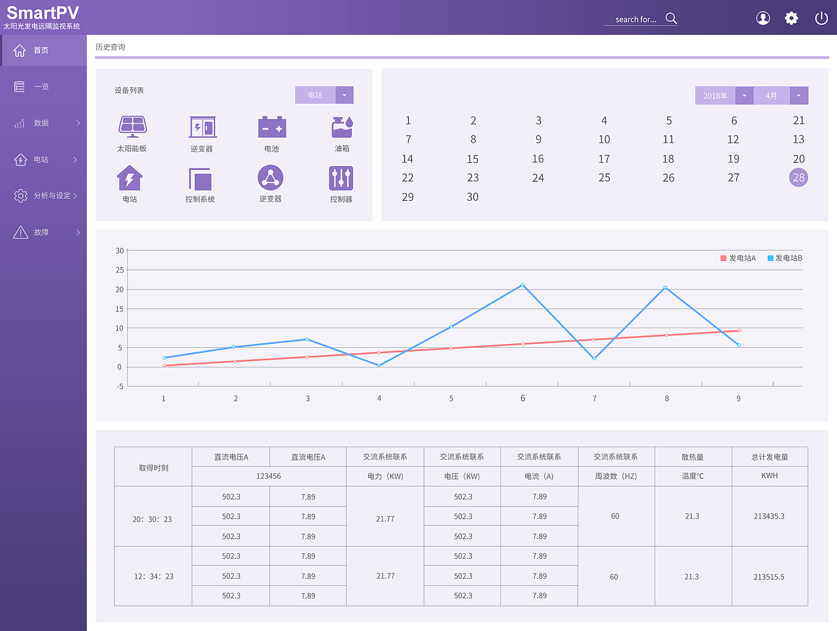The image size is (837, 631).
Task: Select the 控制器 sliders device icon
Action: pos(341,178)
